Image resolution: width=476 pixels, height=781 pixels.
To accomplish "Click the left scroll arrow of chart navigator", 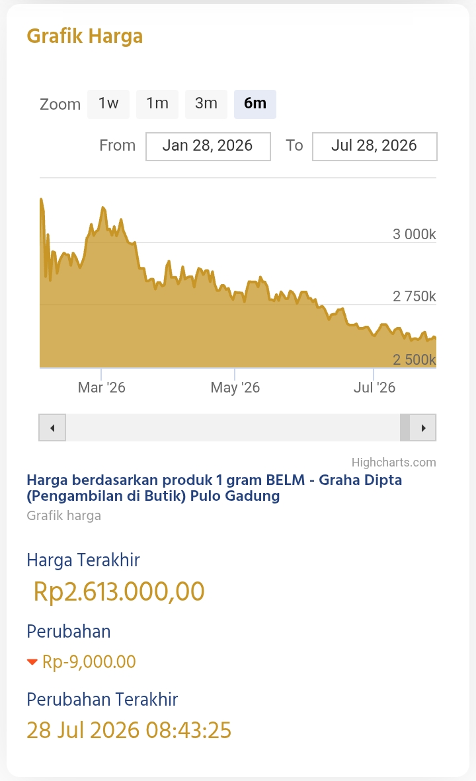I will pos(52,428).
